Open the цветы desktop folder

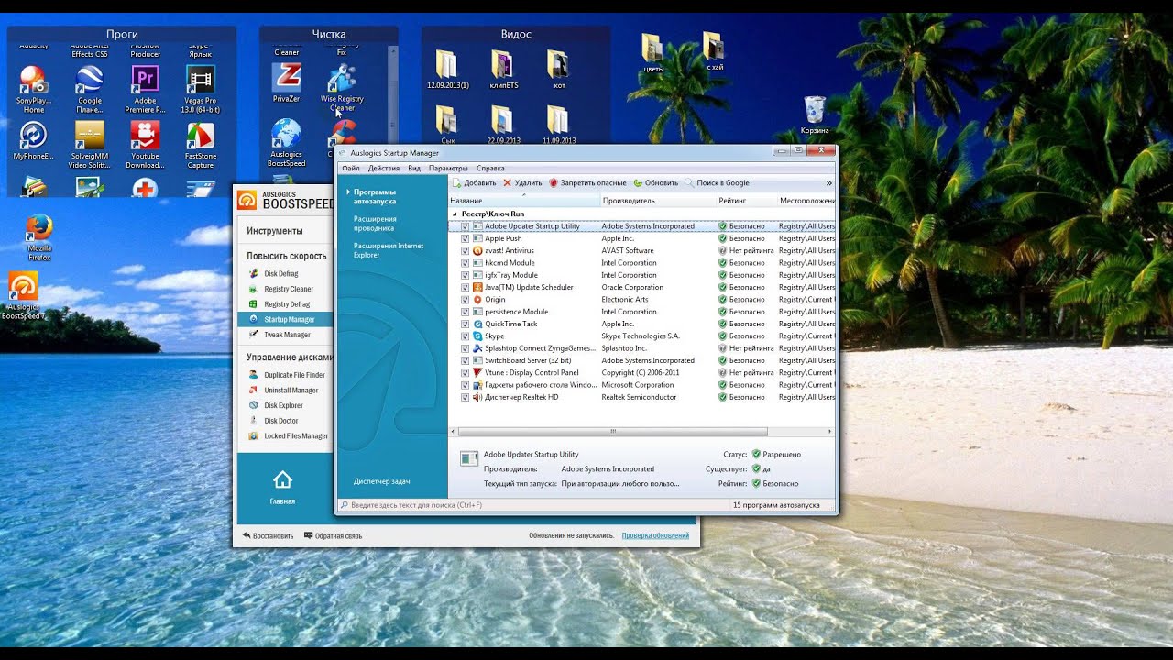(653, 53)
